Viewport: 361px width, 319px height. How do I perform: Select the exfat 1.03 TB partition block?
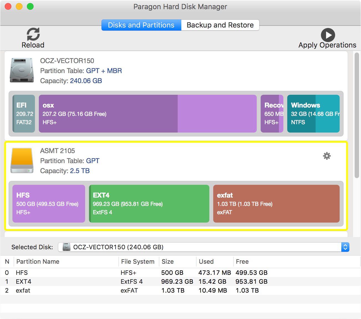tap(276, 204)
